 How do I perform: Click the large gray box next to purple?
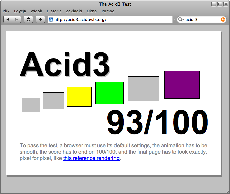click(x=144, y=89)
